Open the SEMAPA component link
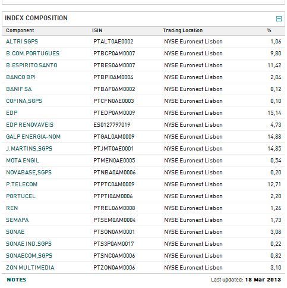This screenshot has height=288, width=287. point(17,220)
